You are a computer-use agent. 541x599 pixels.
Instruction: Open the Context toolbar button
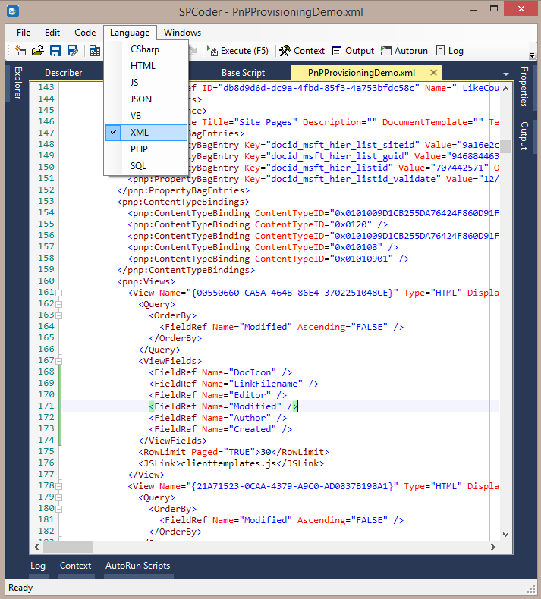[x=302, y=51]
